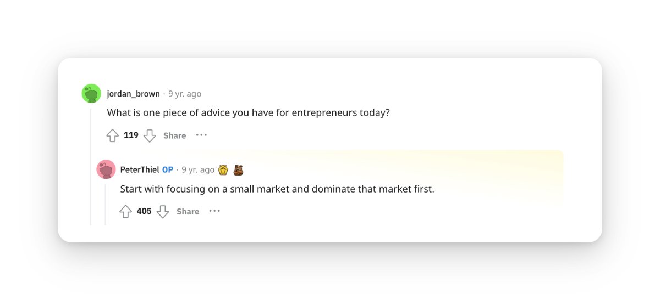The image size is (660, 300).
Task: Downvote jordan_brown's question comment
Action: pyautogui.click(x=150, y=135)
